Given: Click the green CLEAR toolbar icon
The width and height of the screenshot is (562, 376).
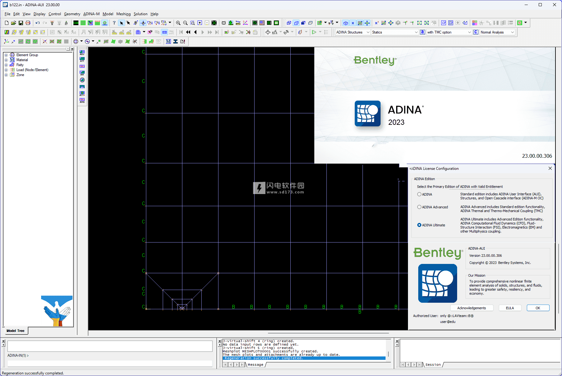Looking at the screenshot, I should [x=76, y=23].
